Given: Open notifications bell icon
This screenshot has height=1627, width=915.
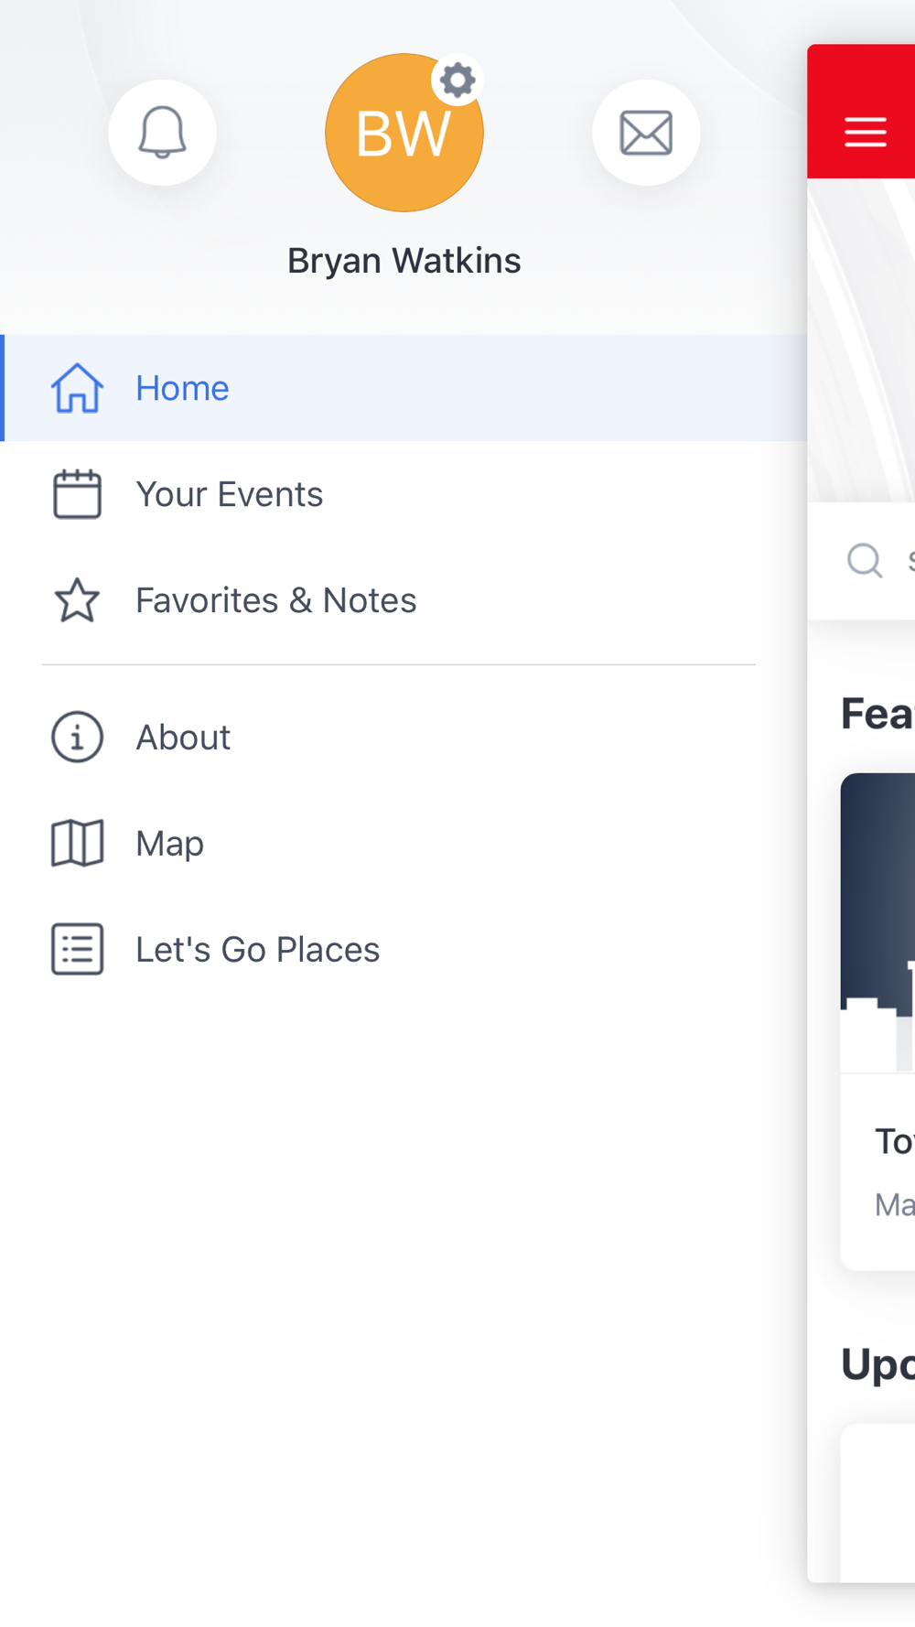Looking at the screenshot, I should (x=162, y=133).
